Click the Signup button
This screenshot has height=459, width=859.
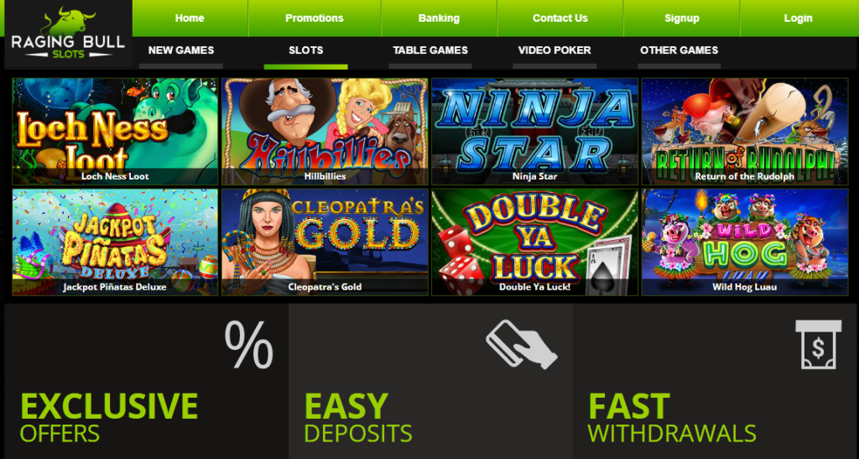(681, 18)
